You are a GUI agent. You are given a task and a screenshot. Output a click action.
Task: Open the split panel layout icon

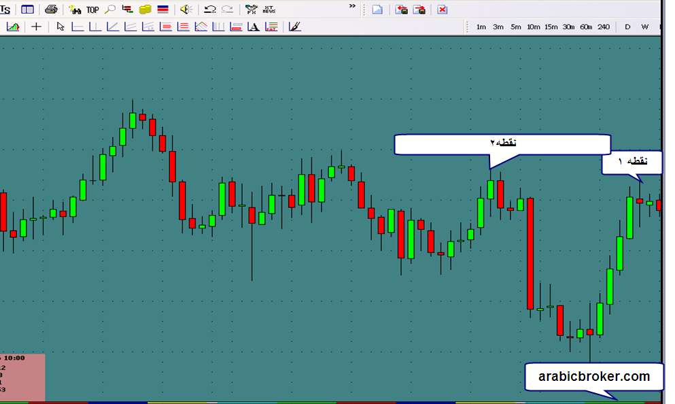point(28,10)
